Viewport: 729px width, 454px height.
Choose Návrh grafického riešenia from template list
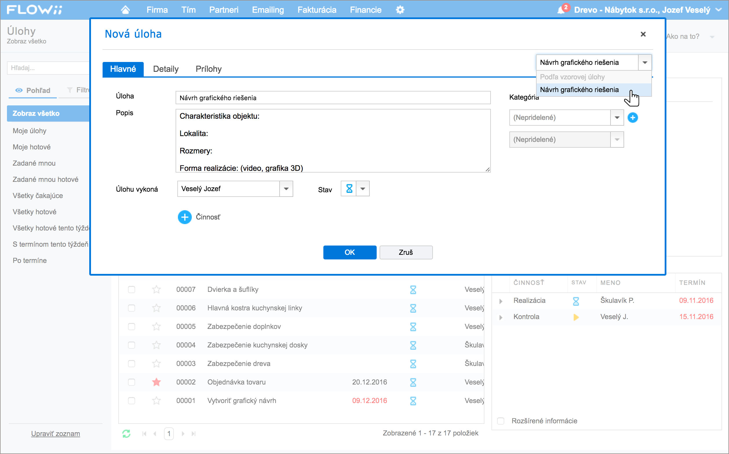coord(594,89)
